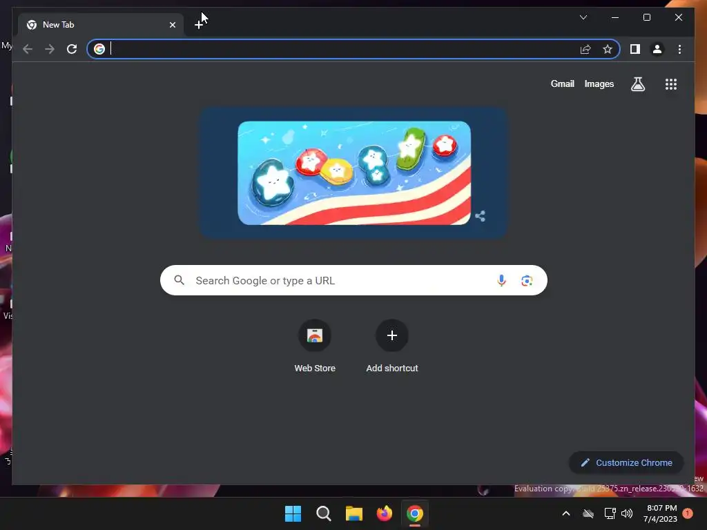
Task: Open the notification badge in tray
Action: 688,513
